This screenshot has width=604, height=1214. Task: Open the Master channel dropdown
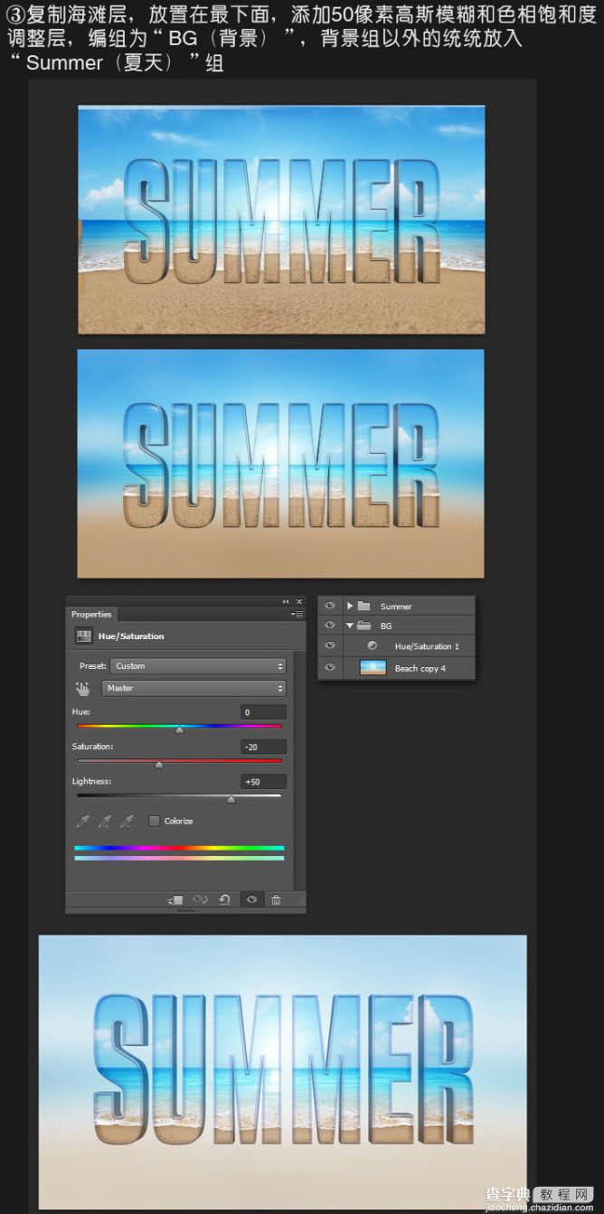(193, 688)
